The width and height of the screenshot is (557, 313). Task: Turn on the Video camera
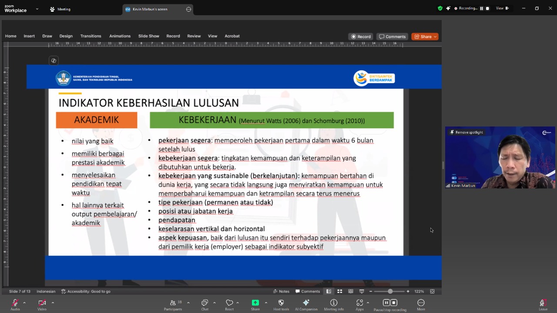pyautogui.click(x=42, y=303)
